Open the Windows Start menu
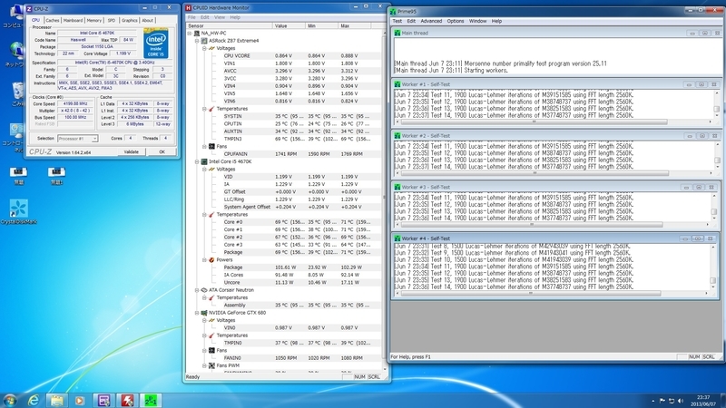This screenshot has height=408, width=726. click(10, 400)
